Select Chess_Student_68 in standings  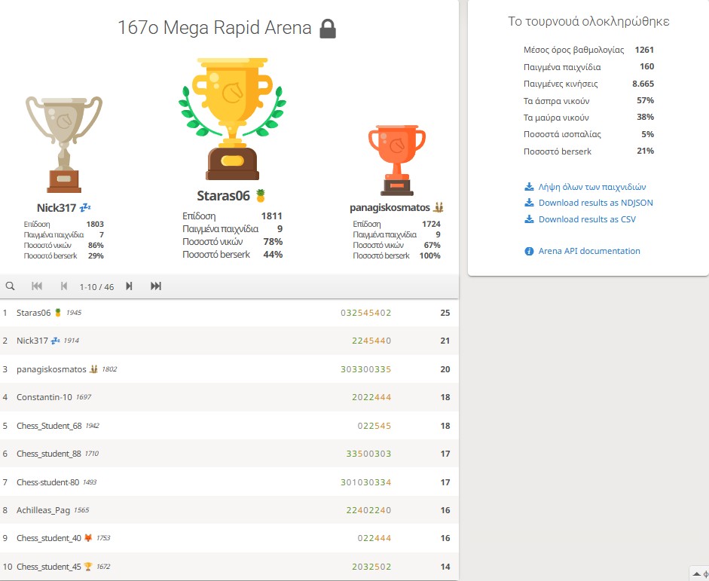tap(229, 426)
